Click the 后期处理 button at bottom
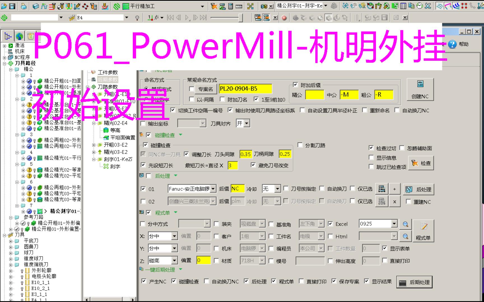 click(415, 282)
